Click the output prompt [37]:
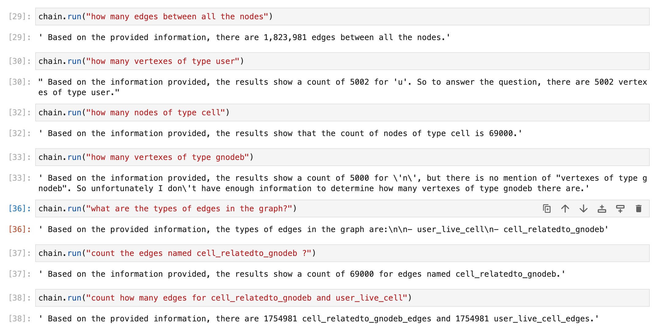The height and width of the screenshot is (329, 658). 20,274
